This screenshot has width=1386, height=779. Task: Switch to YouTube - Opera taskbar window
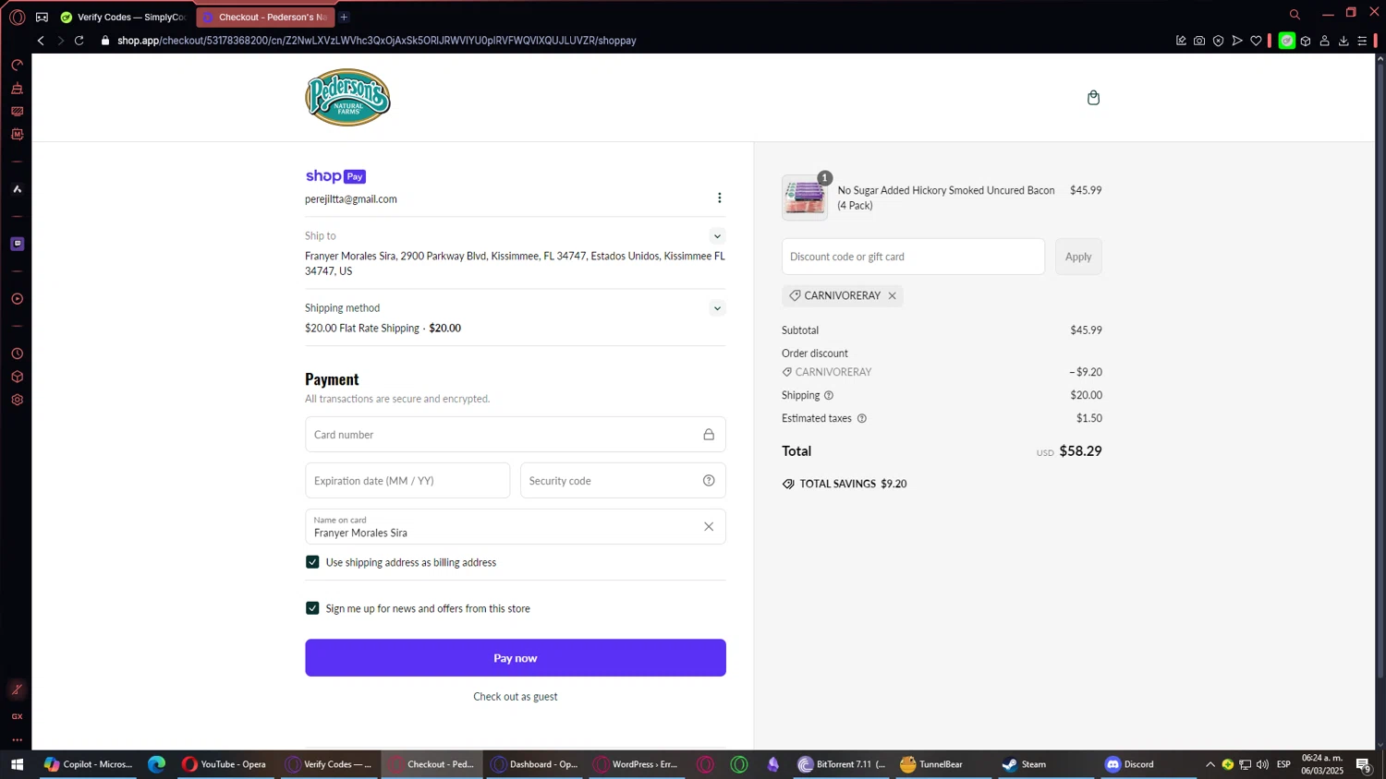225,764
